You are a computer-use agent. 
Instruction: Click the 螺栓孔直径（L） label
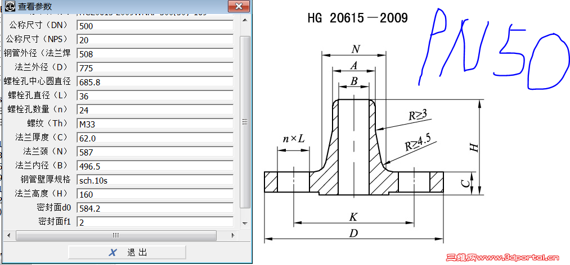coord(38,95)
